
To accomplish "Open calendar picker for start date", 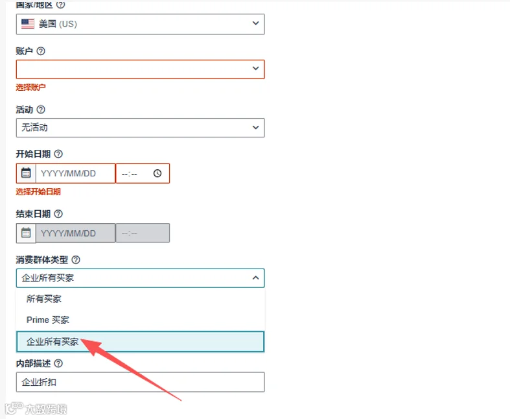I will [26, 173].
